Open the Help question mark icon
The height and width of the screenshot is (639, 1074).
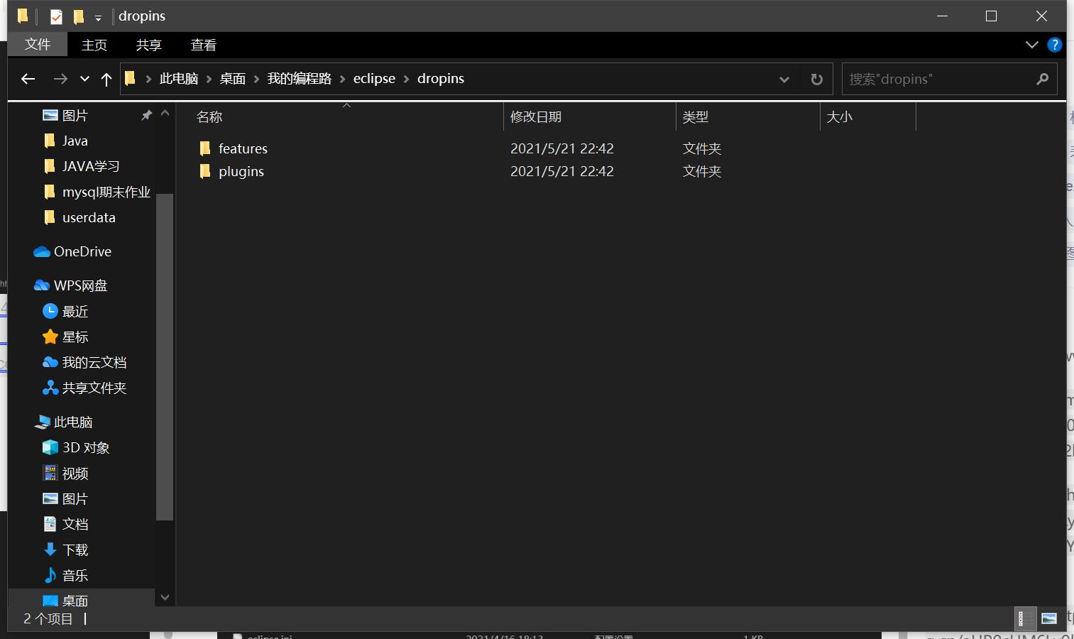tap(1055, 45)
